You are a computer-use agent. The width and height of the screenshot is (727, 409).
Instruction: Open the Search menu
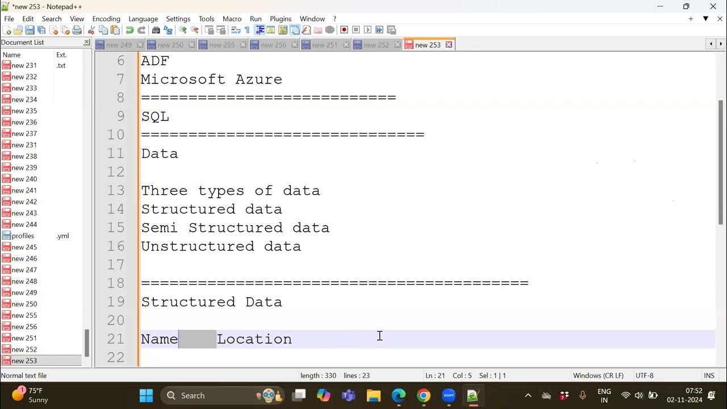(52, 19)
